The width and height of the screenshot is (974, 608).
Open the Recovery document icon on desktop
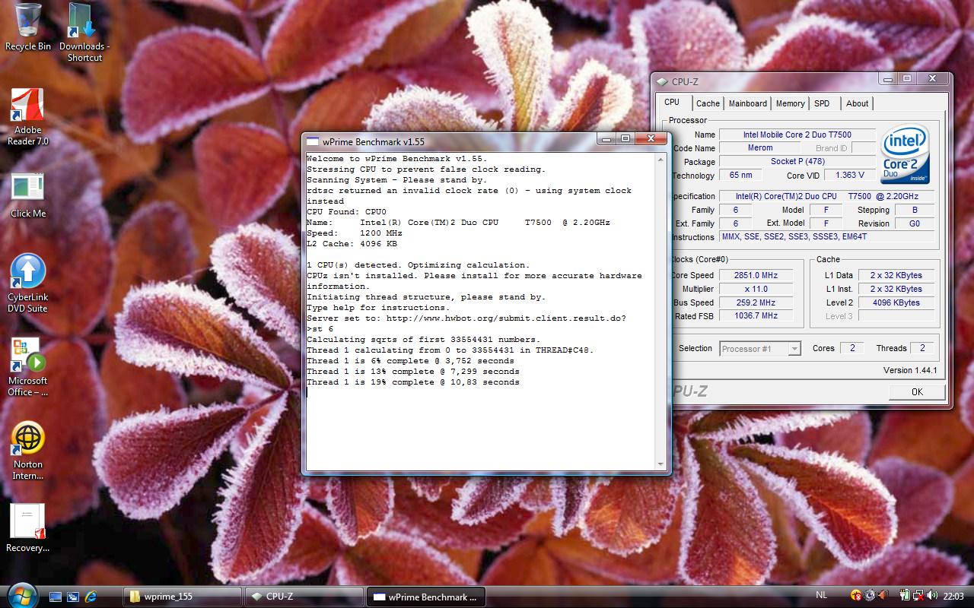[x=28, y=527]
